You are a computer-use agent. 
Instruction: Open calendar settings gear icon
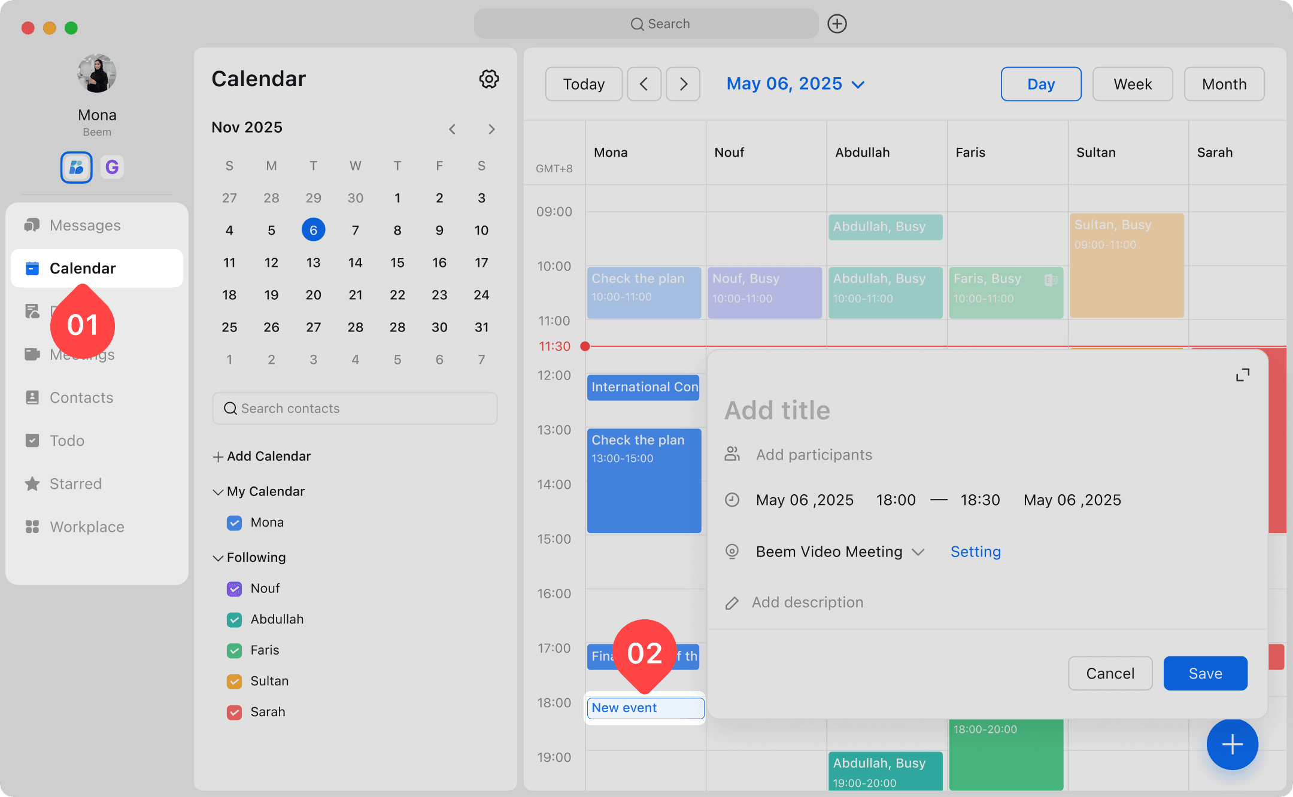(488, 79)
